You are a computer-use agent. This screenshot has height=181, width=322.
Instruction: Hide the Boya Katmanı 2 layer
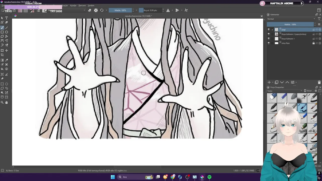(x=268, y=34)
